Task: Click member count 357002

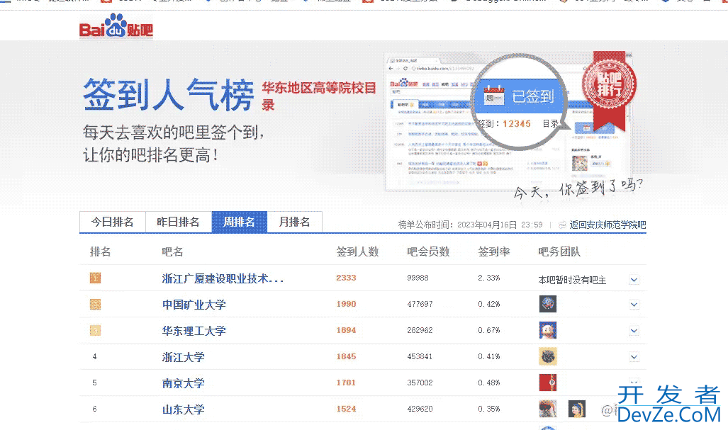Action: 420,383
